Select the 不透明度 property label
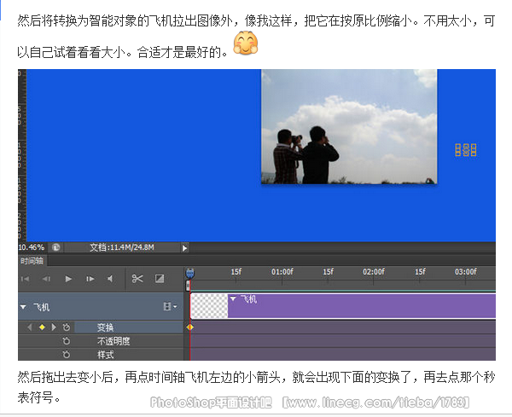 coord(113,341)
